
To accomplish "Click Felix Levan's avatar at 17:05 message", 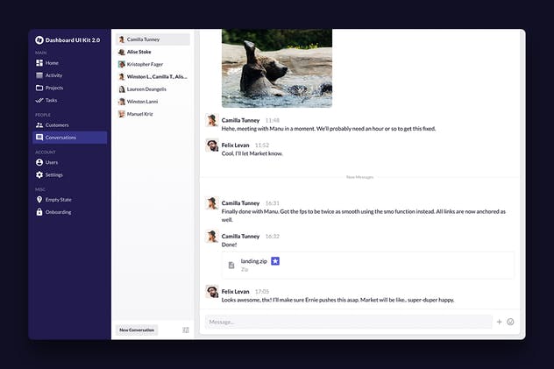I will point(212,292).
